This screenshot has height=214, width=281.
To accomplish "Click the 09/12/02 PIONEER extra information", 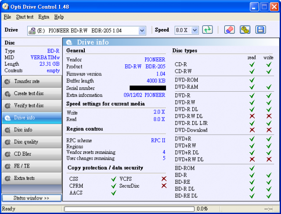I will (144, 95).
